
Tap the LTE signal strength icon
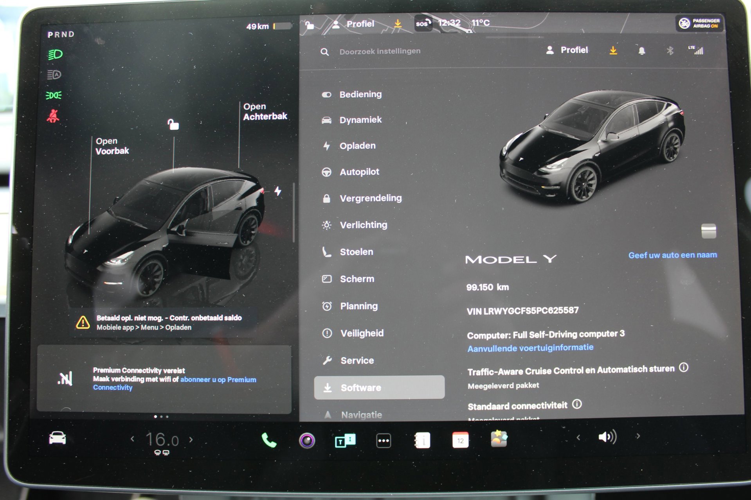point(696,50)
